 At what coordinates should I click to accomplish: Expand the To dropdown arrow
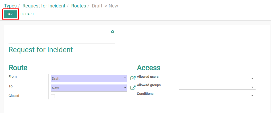tap(125, 88)
